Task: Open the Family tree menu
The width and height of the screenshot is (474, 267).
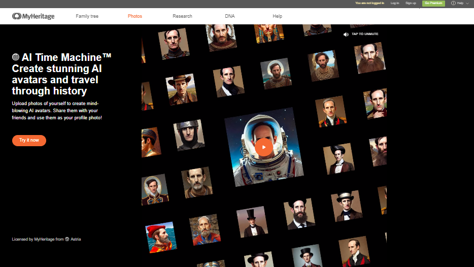Action: pos(87,16)
